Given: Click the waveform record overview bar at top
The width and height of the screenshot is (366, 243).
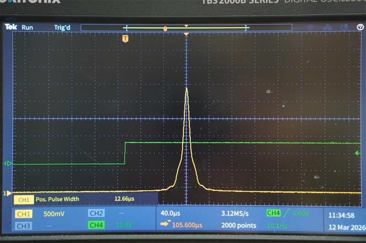Looking at the screenshot, I should click(x=186, y=28).
